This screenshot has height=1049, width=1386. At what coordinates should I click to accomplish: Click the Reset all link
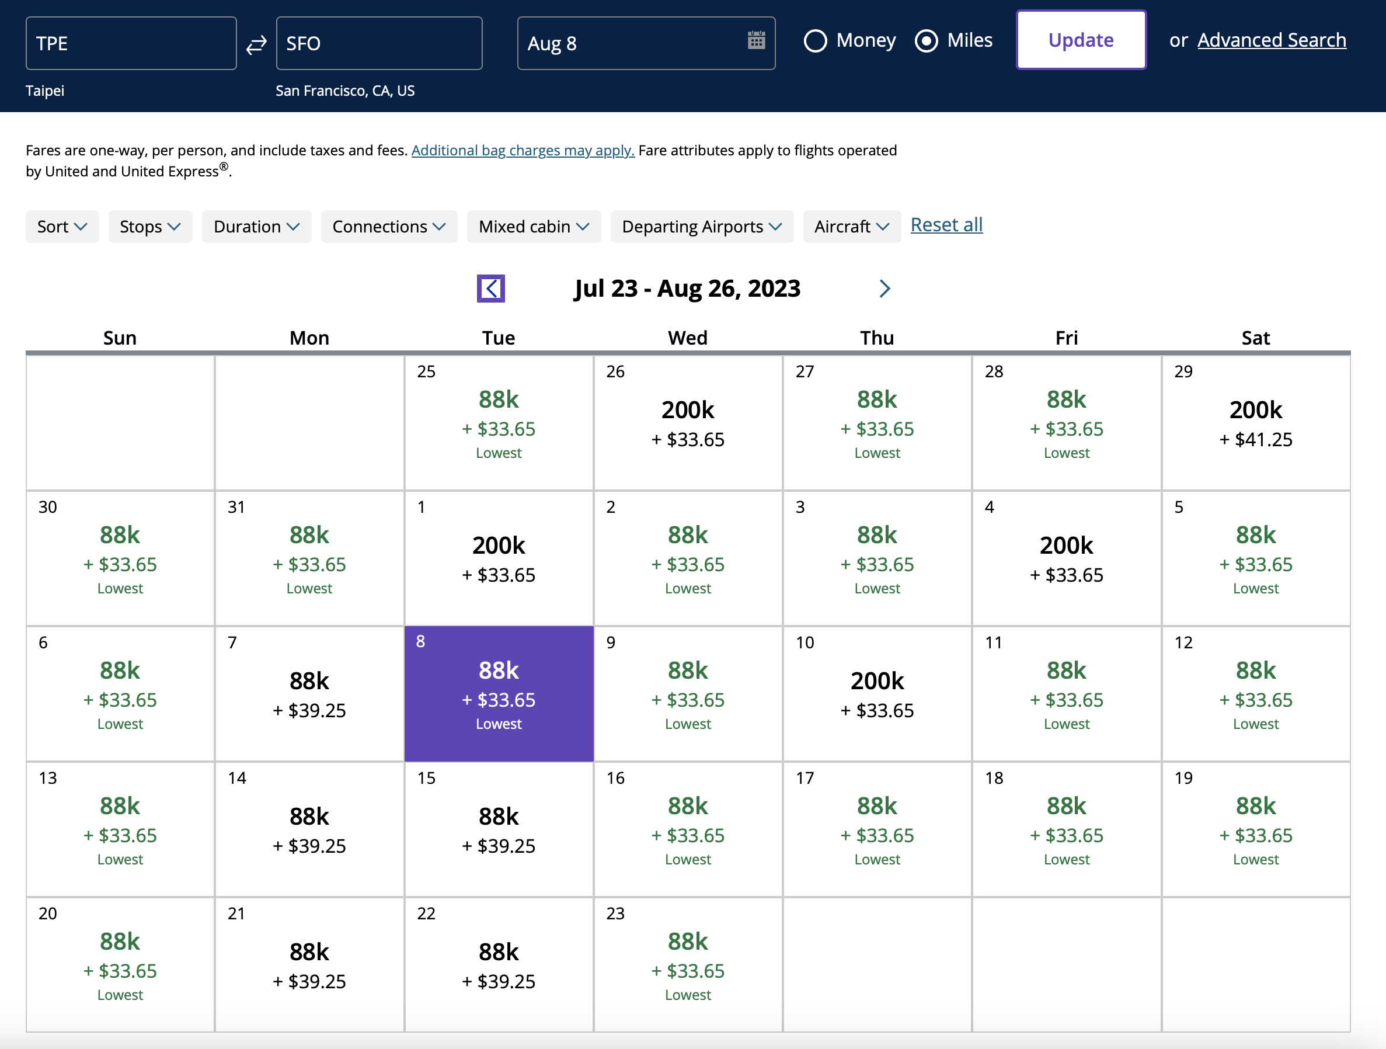[x=946, y=224]
